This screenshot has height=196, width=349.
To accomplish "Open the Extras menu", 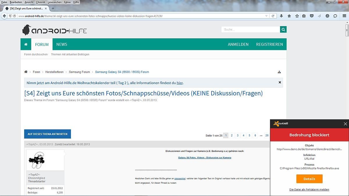I will [67, 2].
